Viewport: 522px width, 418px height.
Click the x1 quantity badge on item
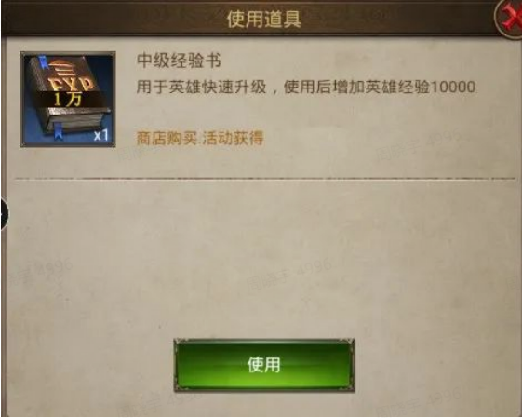tap(100, 135)
